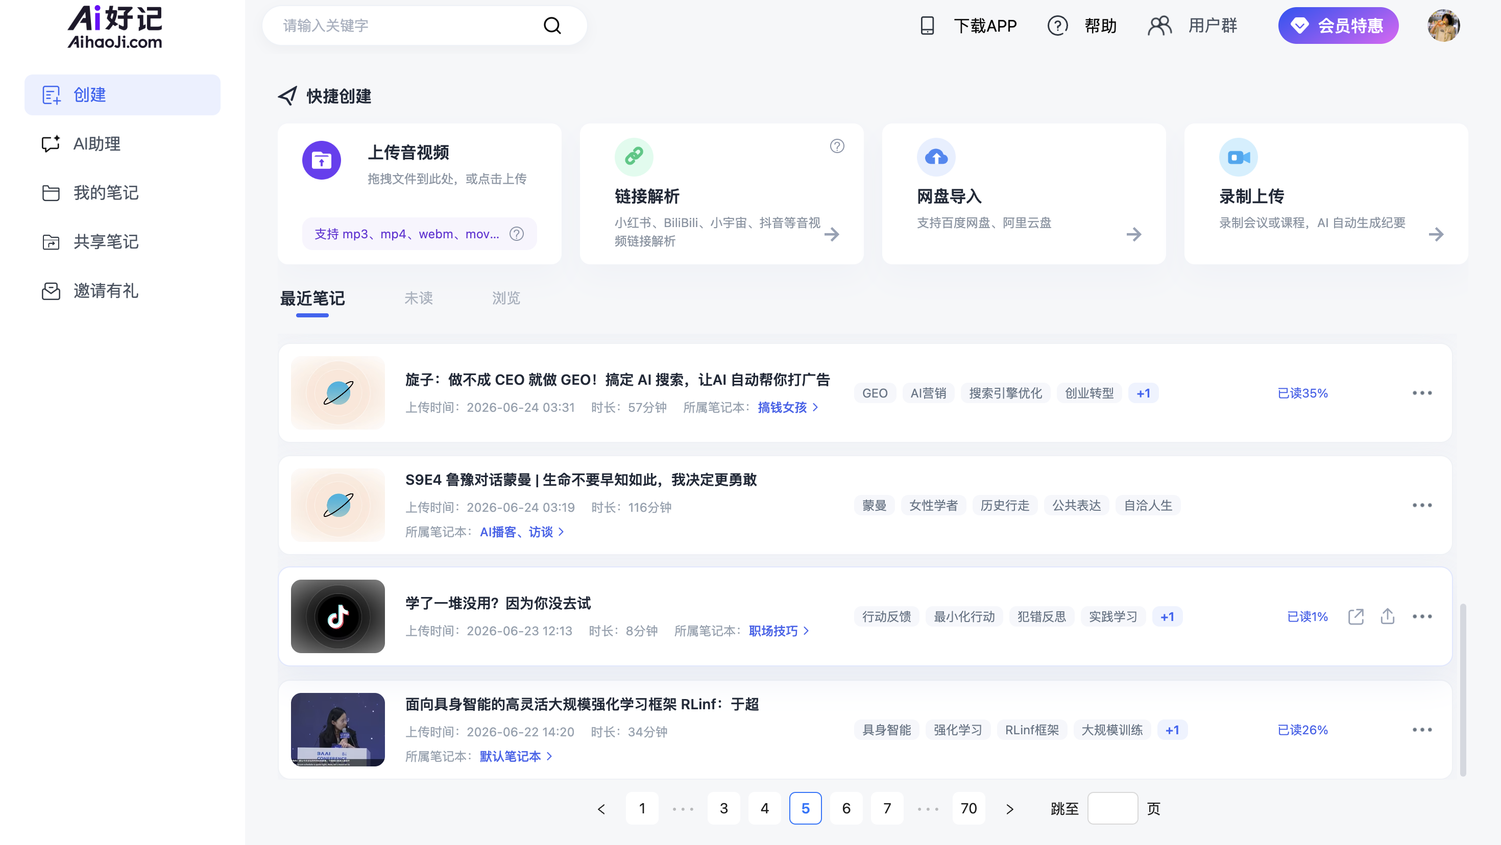This screenshot has height=845, width=1501.
Task: Click the GEO tag
Action: [875, 393]
